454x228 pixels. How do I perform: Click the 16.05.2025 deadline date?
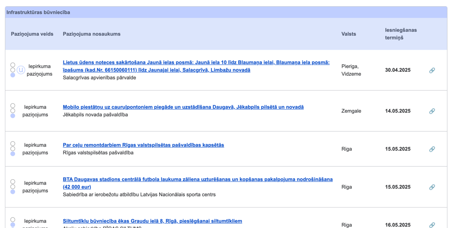[x=398, y=225]
